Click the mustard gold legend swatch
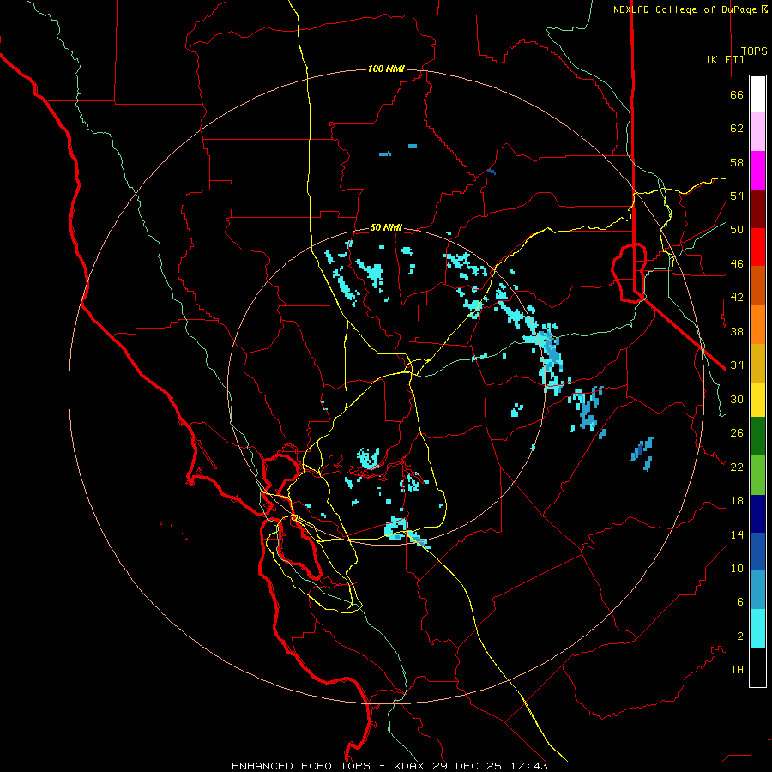 (757, 363)
